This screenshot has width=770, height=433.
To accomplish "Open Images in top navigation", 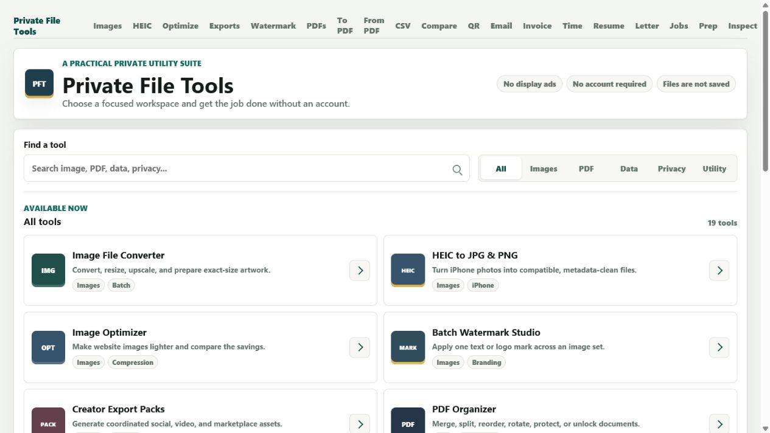I will tap(108, 26).
